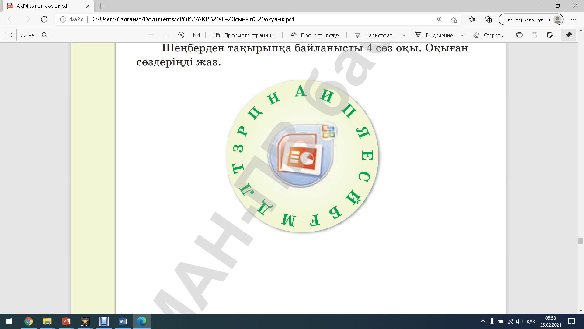This screenshot has height=329, width=584.
Task: Expand the Нарисовать dropdown arrow
Action: coord(404,35)
